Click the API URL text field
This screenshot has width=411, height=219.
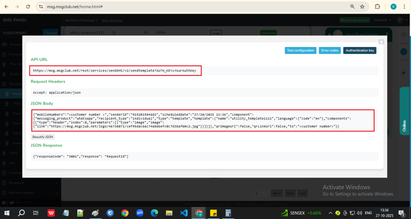tap(115, 71)
